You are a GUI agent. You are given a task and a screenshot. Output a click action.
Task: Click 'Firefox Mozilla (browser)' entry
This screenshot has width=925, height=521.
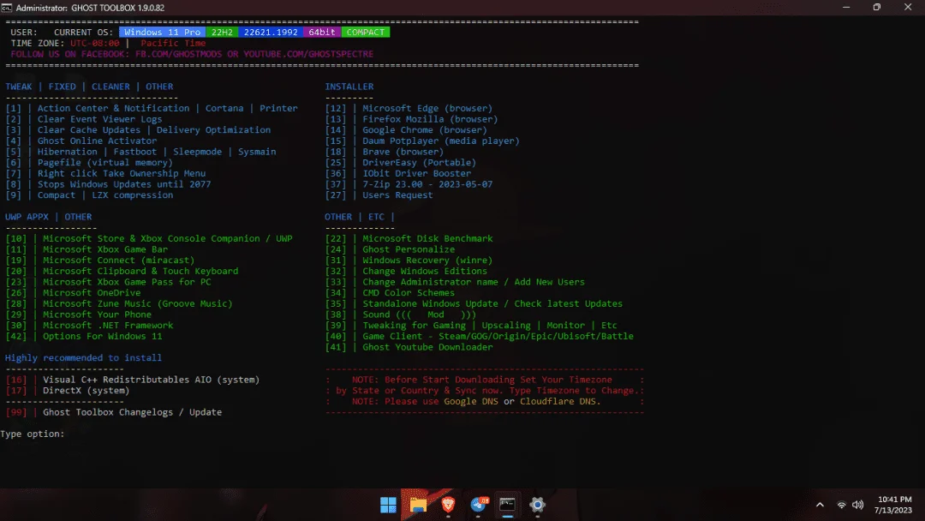point(411,119)
